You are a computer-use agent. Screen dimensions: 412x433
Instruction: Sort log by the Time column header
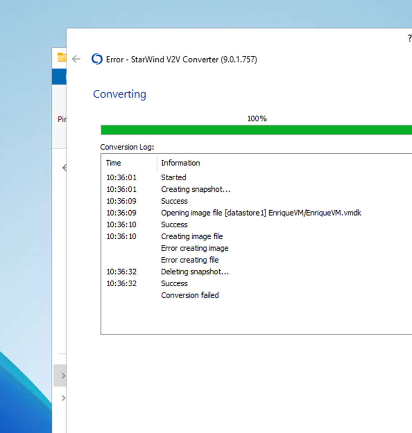tap(114, 163)
